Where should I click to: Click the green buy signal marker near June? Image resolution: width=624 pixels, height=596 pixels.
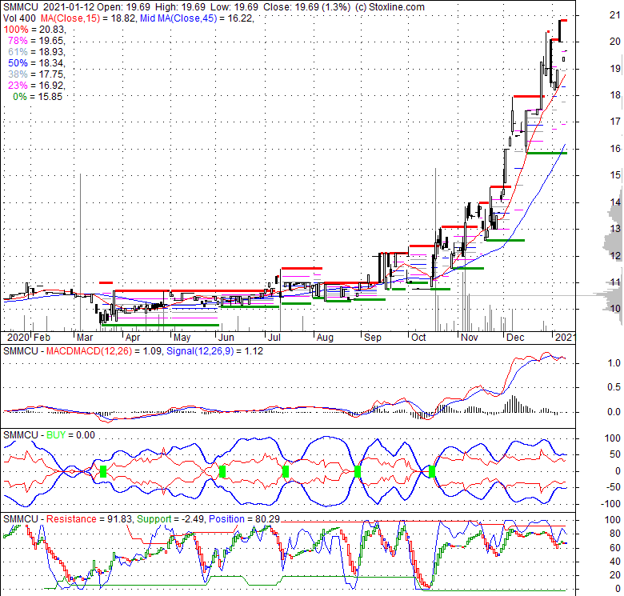pyautogui.click(x=222, y=472)
